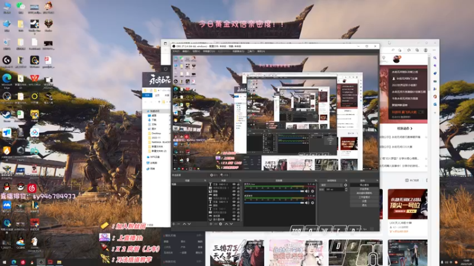Open the red NetEase Cloud Music icon
474x266 pixels.
(32, 189)
